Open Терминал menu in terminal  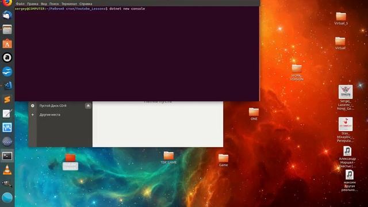pyautogui.click(x=69, y=4)
